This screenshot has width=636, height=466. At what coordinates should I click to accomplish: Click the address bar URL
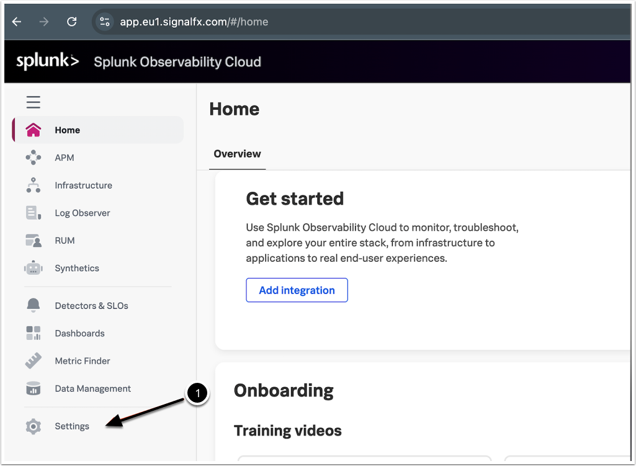pyautogui.click(x=194, y=22)
